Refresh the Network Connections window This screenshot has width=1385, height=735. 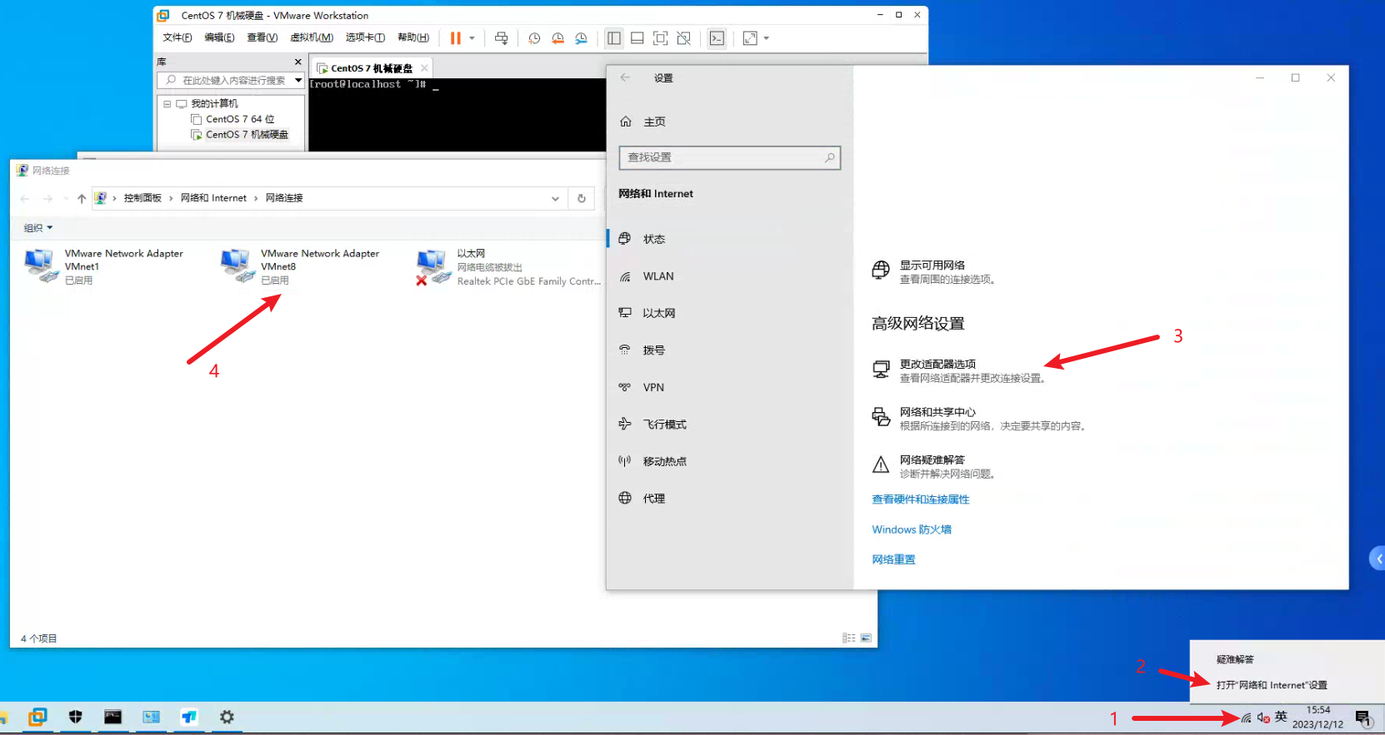(x=582, y=198)
